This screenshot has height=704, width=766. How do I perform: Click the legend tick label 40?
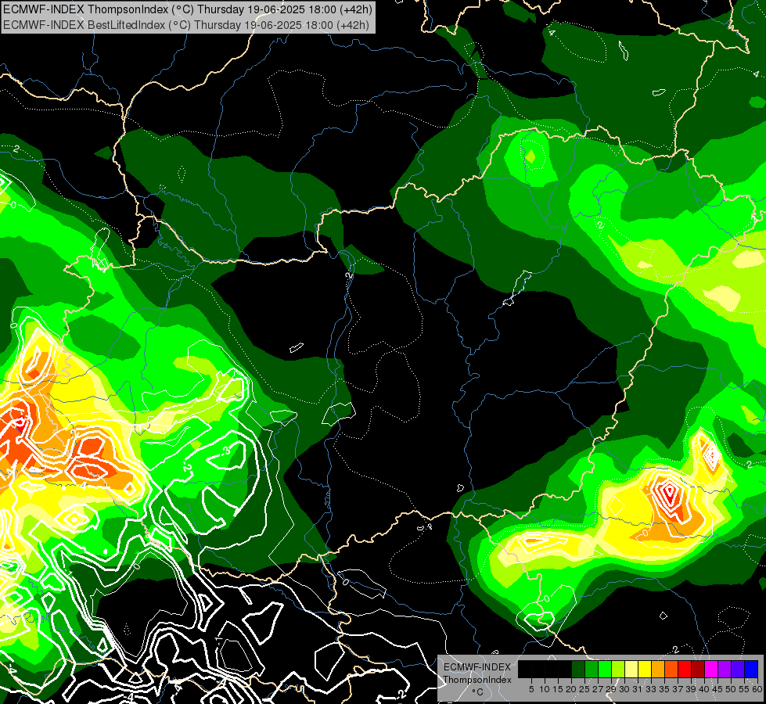[x=704, y=689]
